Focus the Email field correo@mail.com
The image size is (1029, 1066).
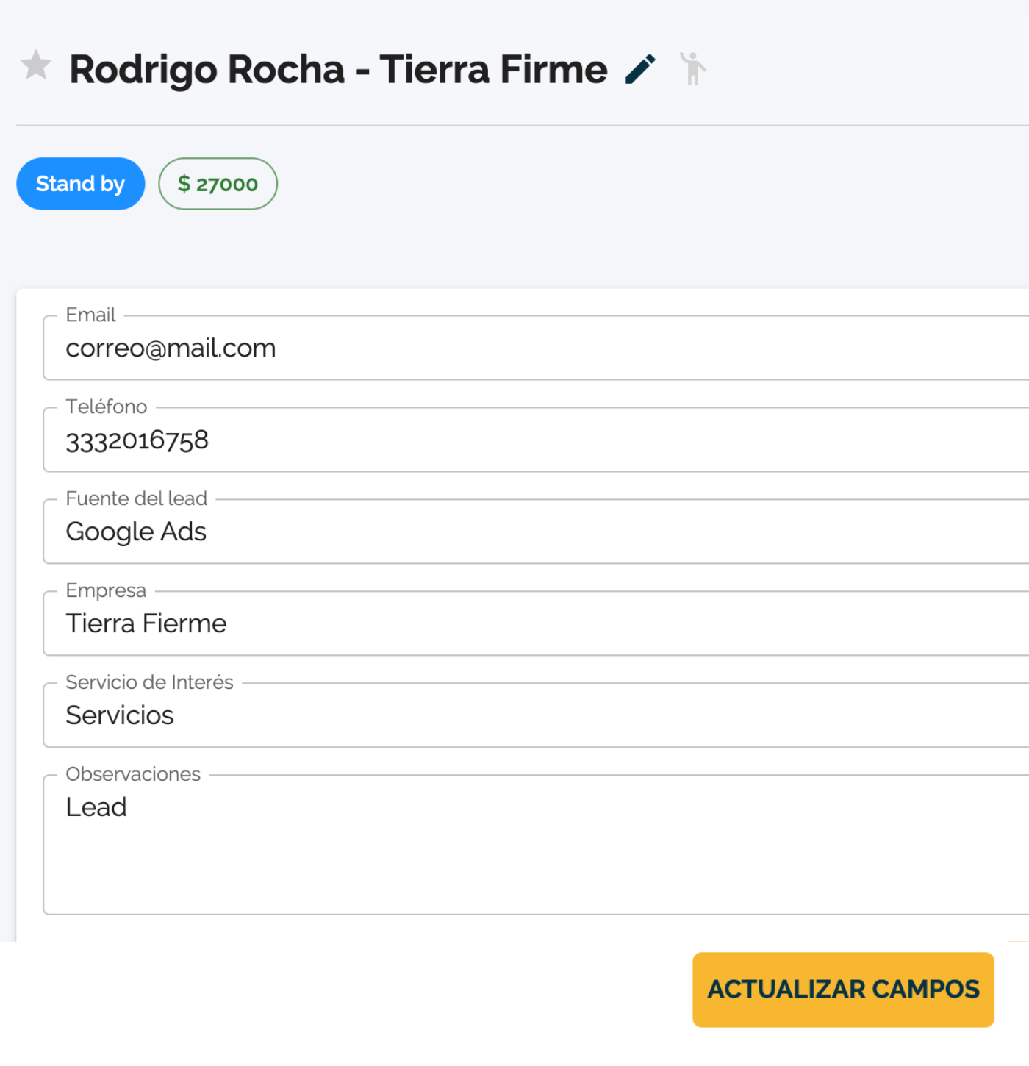(537, 348)
